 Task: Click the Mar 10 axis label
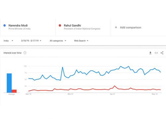(x=29, y=94)
